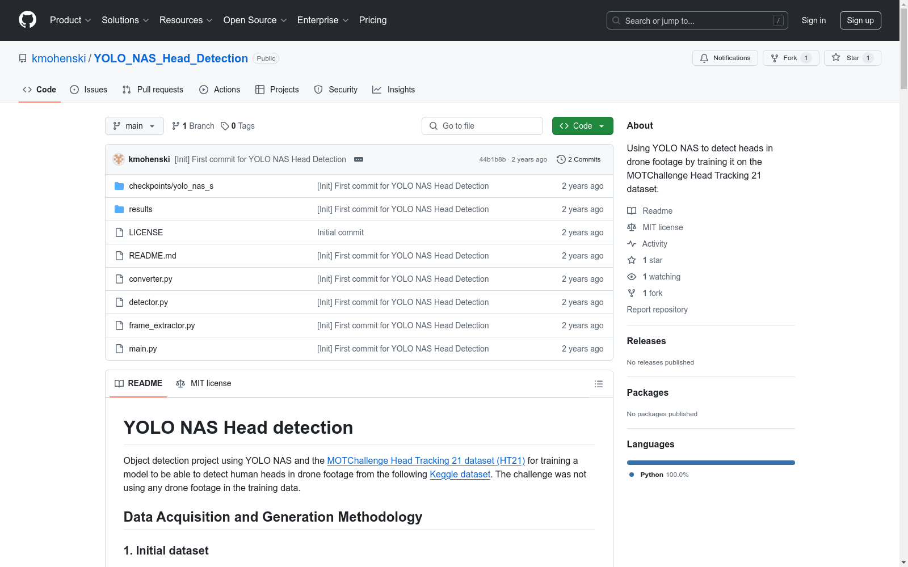Open the README.md file
The image size is (908, 567).
(153, 256)
